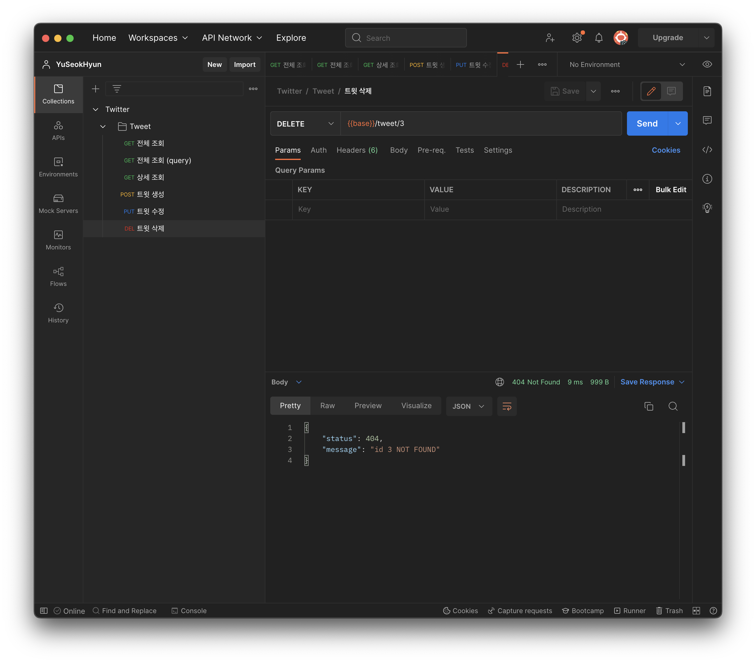This screenshot has height=663, width=756.
Task: Click the network globe icon
Action: coord(499,382)
